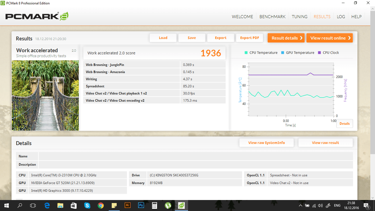375x211 pixels.
Task: Click the Name field in Details
Action: point(195,156)
